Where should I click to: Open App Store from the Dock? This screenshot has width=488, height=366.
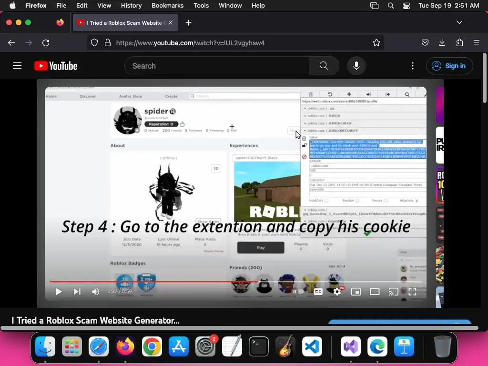(179, 346)
